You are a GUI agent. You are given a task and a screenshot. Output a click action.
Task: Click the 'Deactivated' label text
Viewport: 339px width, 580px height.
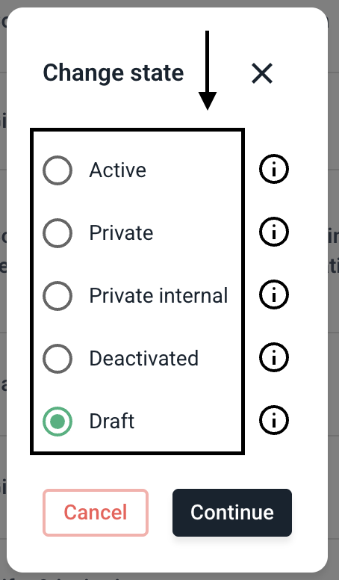tap(144, 359)
